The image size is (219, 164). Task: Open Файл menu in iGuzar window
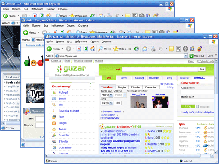(49, 42)
